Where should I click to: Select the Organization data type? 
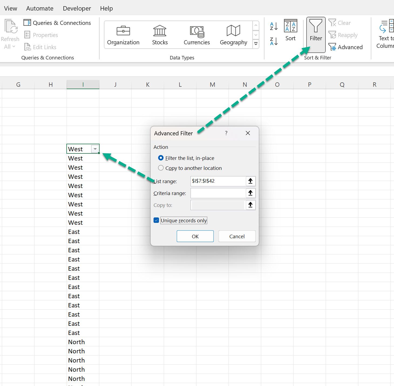123,35
